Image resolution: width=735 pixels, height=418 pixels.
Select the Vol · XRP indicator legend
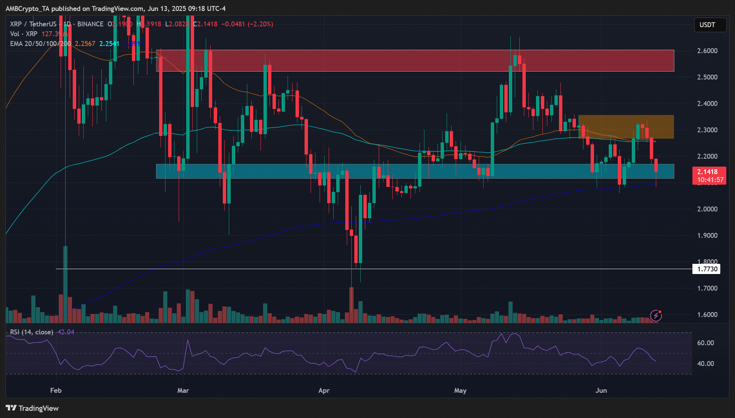23,34
